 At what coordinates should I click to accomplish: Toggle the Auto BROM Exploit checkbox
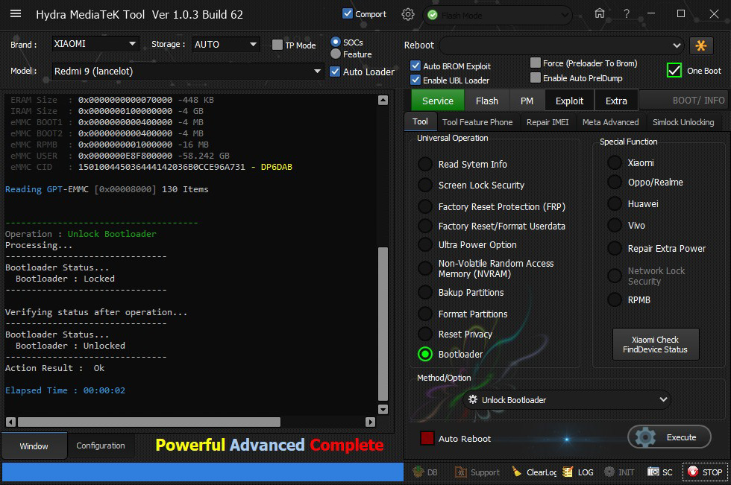tap(415, 66)
